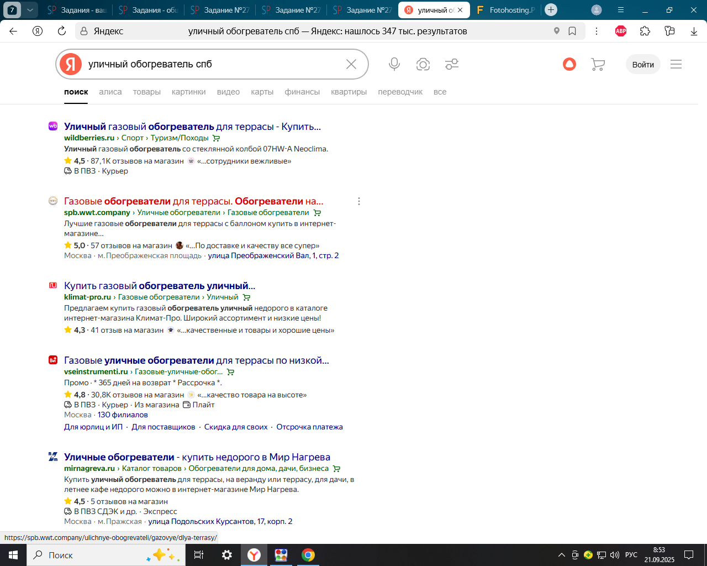Open search filter settings icon
Image resolution: width=707 pixels, height=566 pixels.
[x=452, y=64]
